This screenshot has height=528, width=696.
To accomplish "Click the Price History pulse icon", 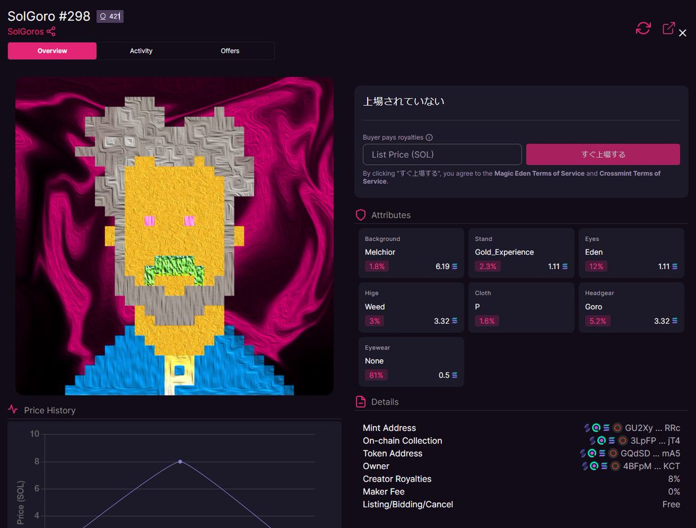I will (x=13, y=410).
